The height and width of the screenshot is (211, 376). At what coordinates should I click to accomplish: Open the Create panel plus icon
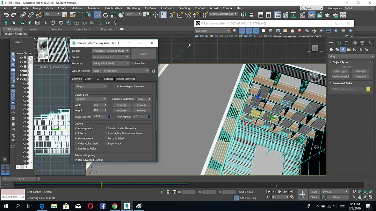click(x=331, y=43)
